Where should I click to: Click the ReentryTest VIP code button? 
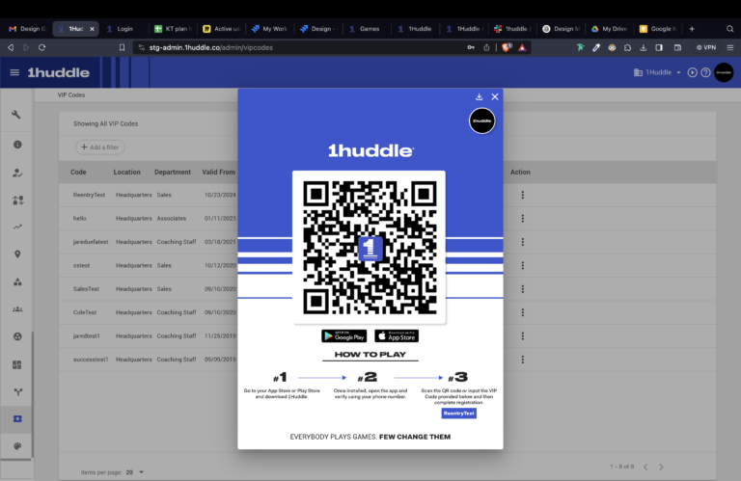[x=458, y=413]
